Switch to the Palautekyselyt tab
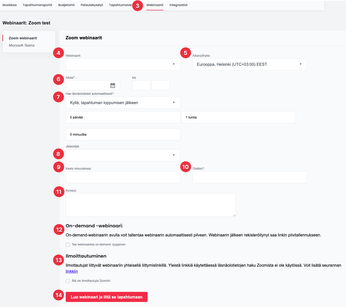Viewport: 346px width, 307px height. (x=92, y=5)
